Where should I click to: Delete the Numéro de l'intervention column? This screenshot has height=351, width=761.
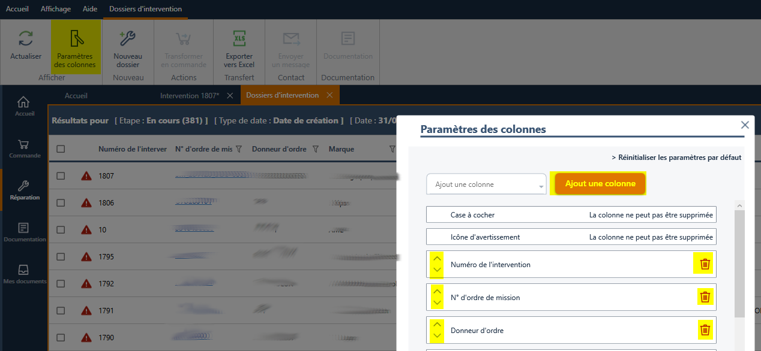705,264
